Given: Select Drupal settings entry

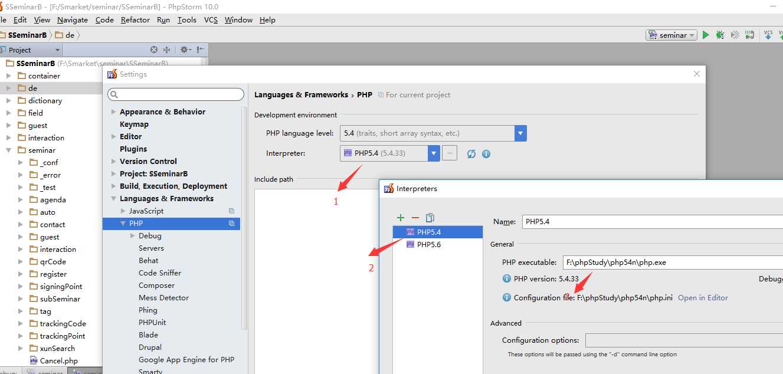Looking at the screenshot, I should pos(150,347).
